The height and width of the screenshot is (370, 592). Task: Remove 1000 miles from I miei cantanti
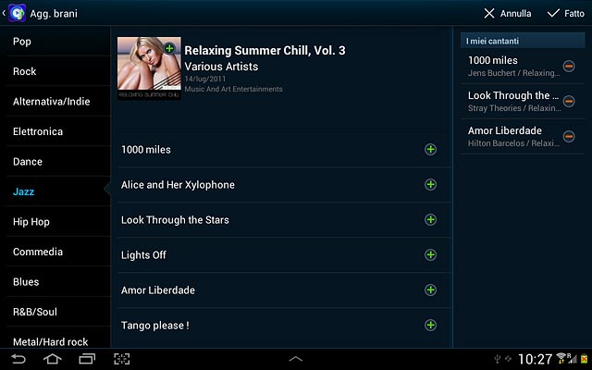click(569, 66)
